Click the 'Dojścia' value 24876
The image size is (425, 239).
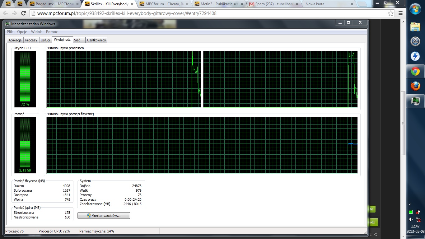[x=137, y=186]
